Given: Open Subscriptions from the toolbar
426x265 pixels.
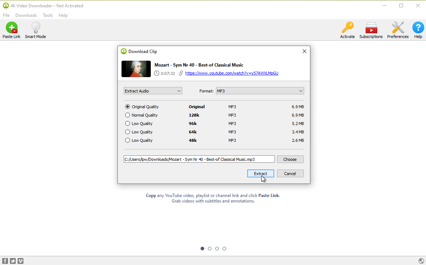Looking at the screenshot, I should pos(371,28).
